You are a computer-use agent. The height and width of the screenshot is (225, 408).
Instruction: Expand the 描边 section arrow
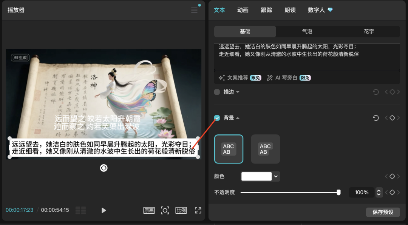click(238, 92)
